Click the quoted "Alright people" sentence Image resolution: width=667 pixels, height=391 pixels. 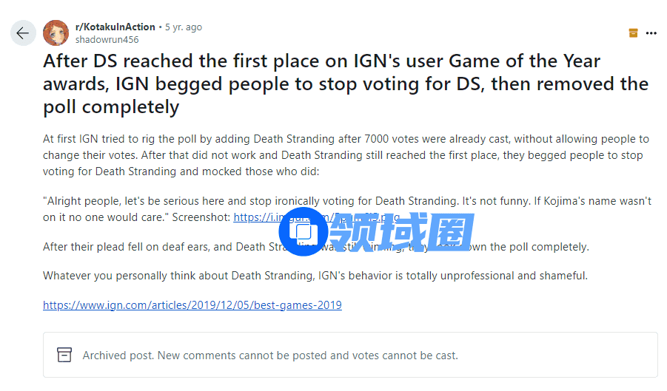pos(222,201)
